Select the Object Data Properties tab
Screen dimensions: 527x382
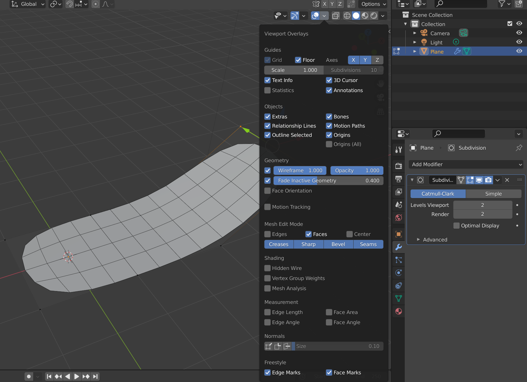tap(399, 298)
